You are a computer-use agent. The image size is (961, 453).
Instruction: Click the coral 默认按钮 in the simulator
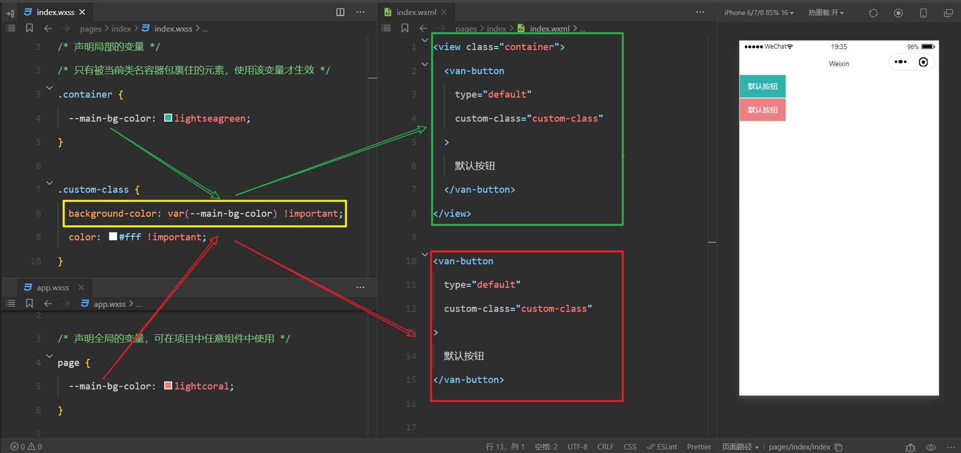pos(762,110)
